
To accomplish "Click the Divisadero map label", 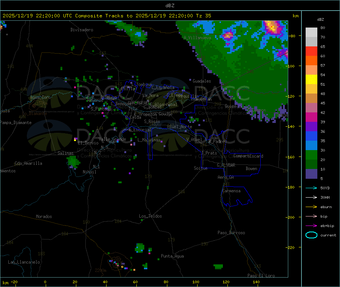I will [x=82, y=30].
